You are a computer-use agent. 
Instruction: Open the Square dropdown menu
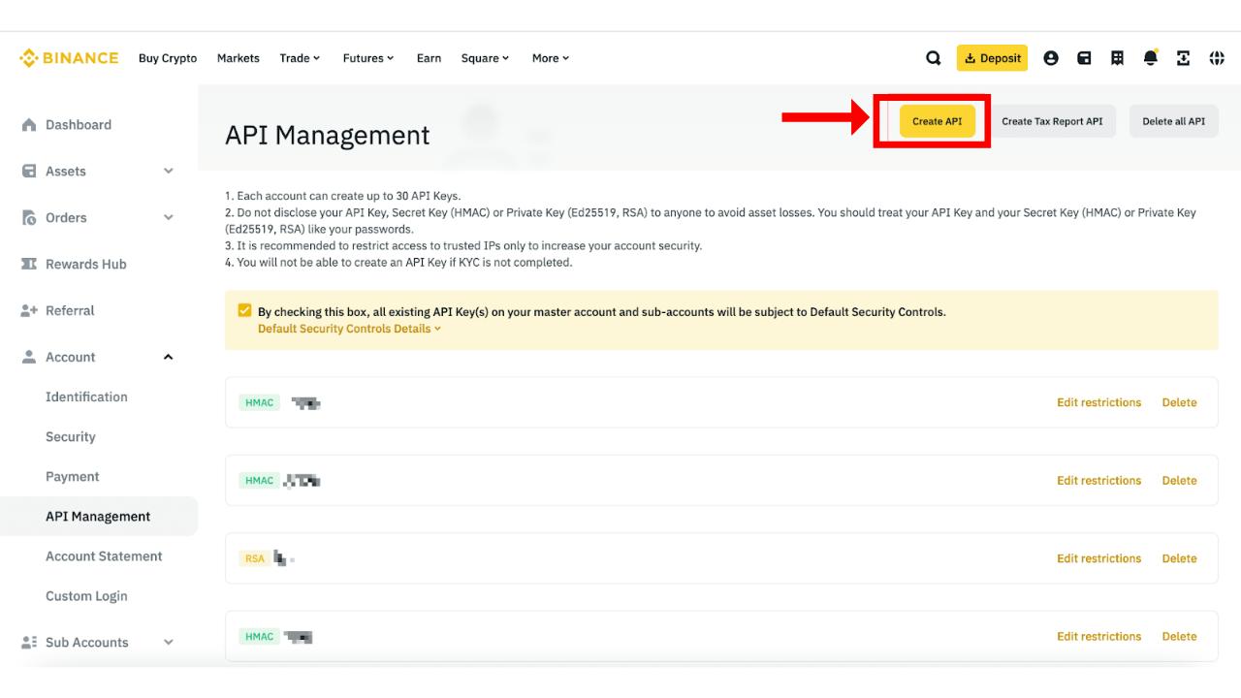click(x=485, y=58)
